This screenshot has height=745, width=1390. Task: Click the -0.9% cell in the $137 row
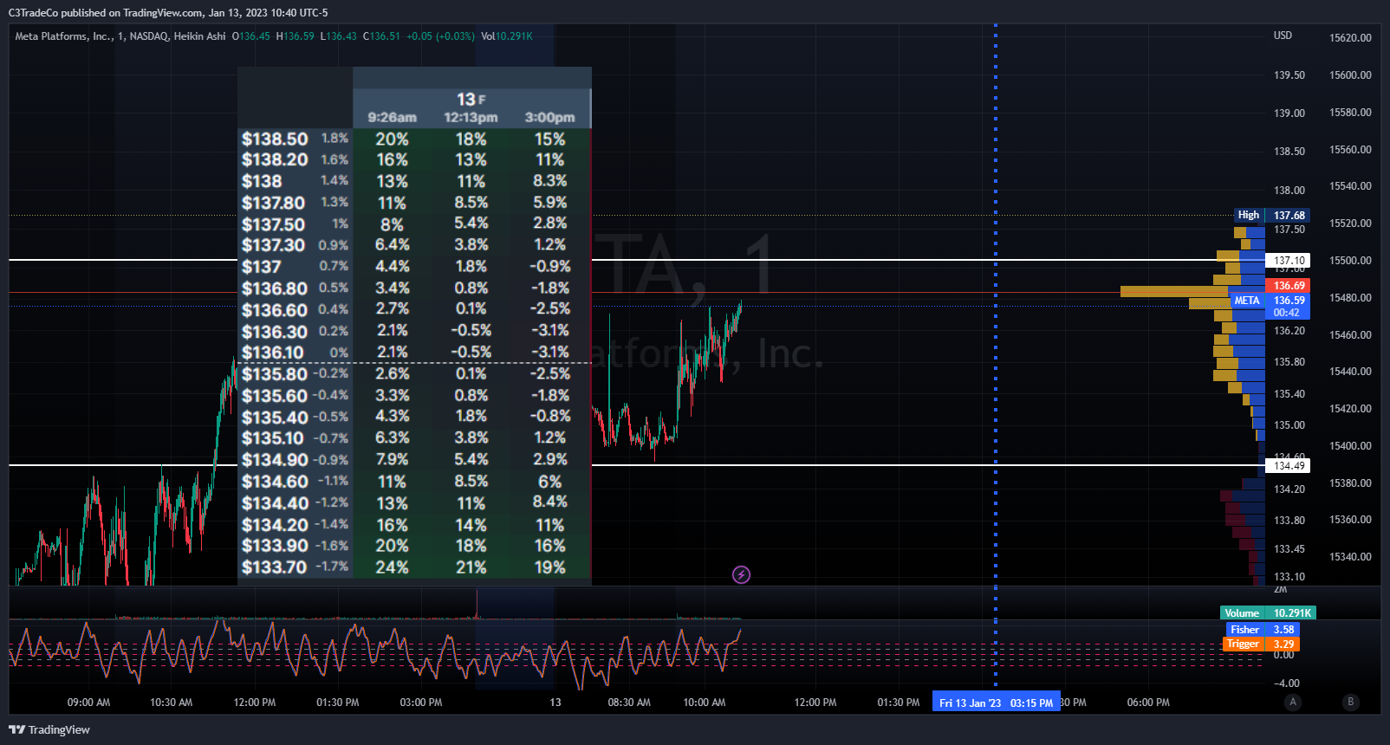(550, 266)
